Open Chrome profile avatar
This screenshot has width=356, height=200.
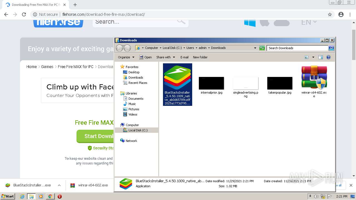[341, 14]
